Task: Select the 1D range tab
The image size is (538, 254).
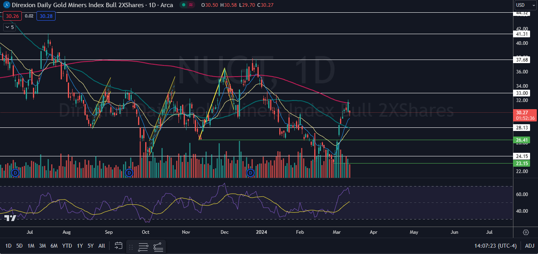Action: (8, 246)
